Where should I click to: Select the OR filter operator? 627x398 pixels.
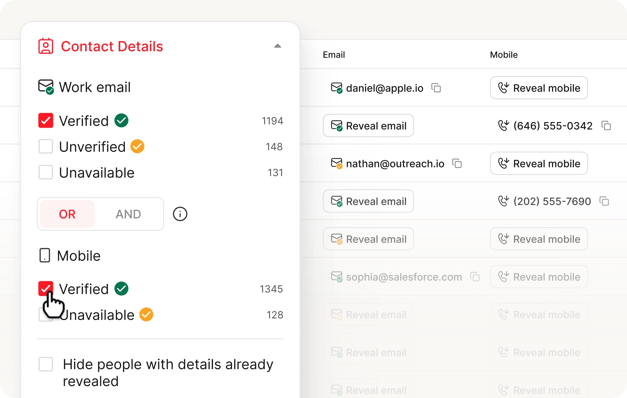click(67, 214)
